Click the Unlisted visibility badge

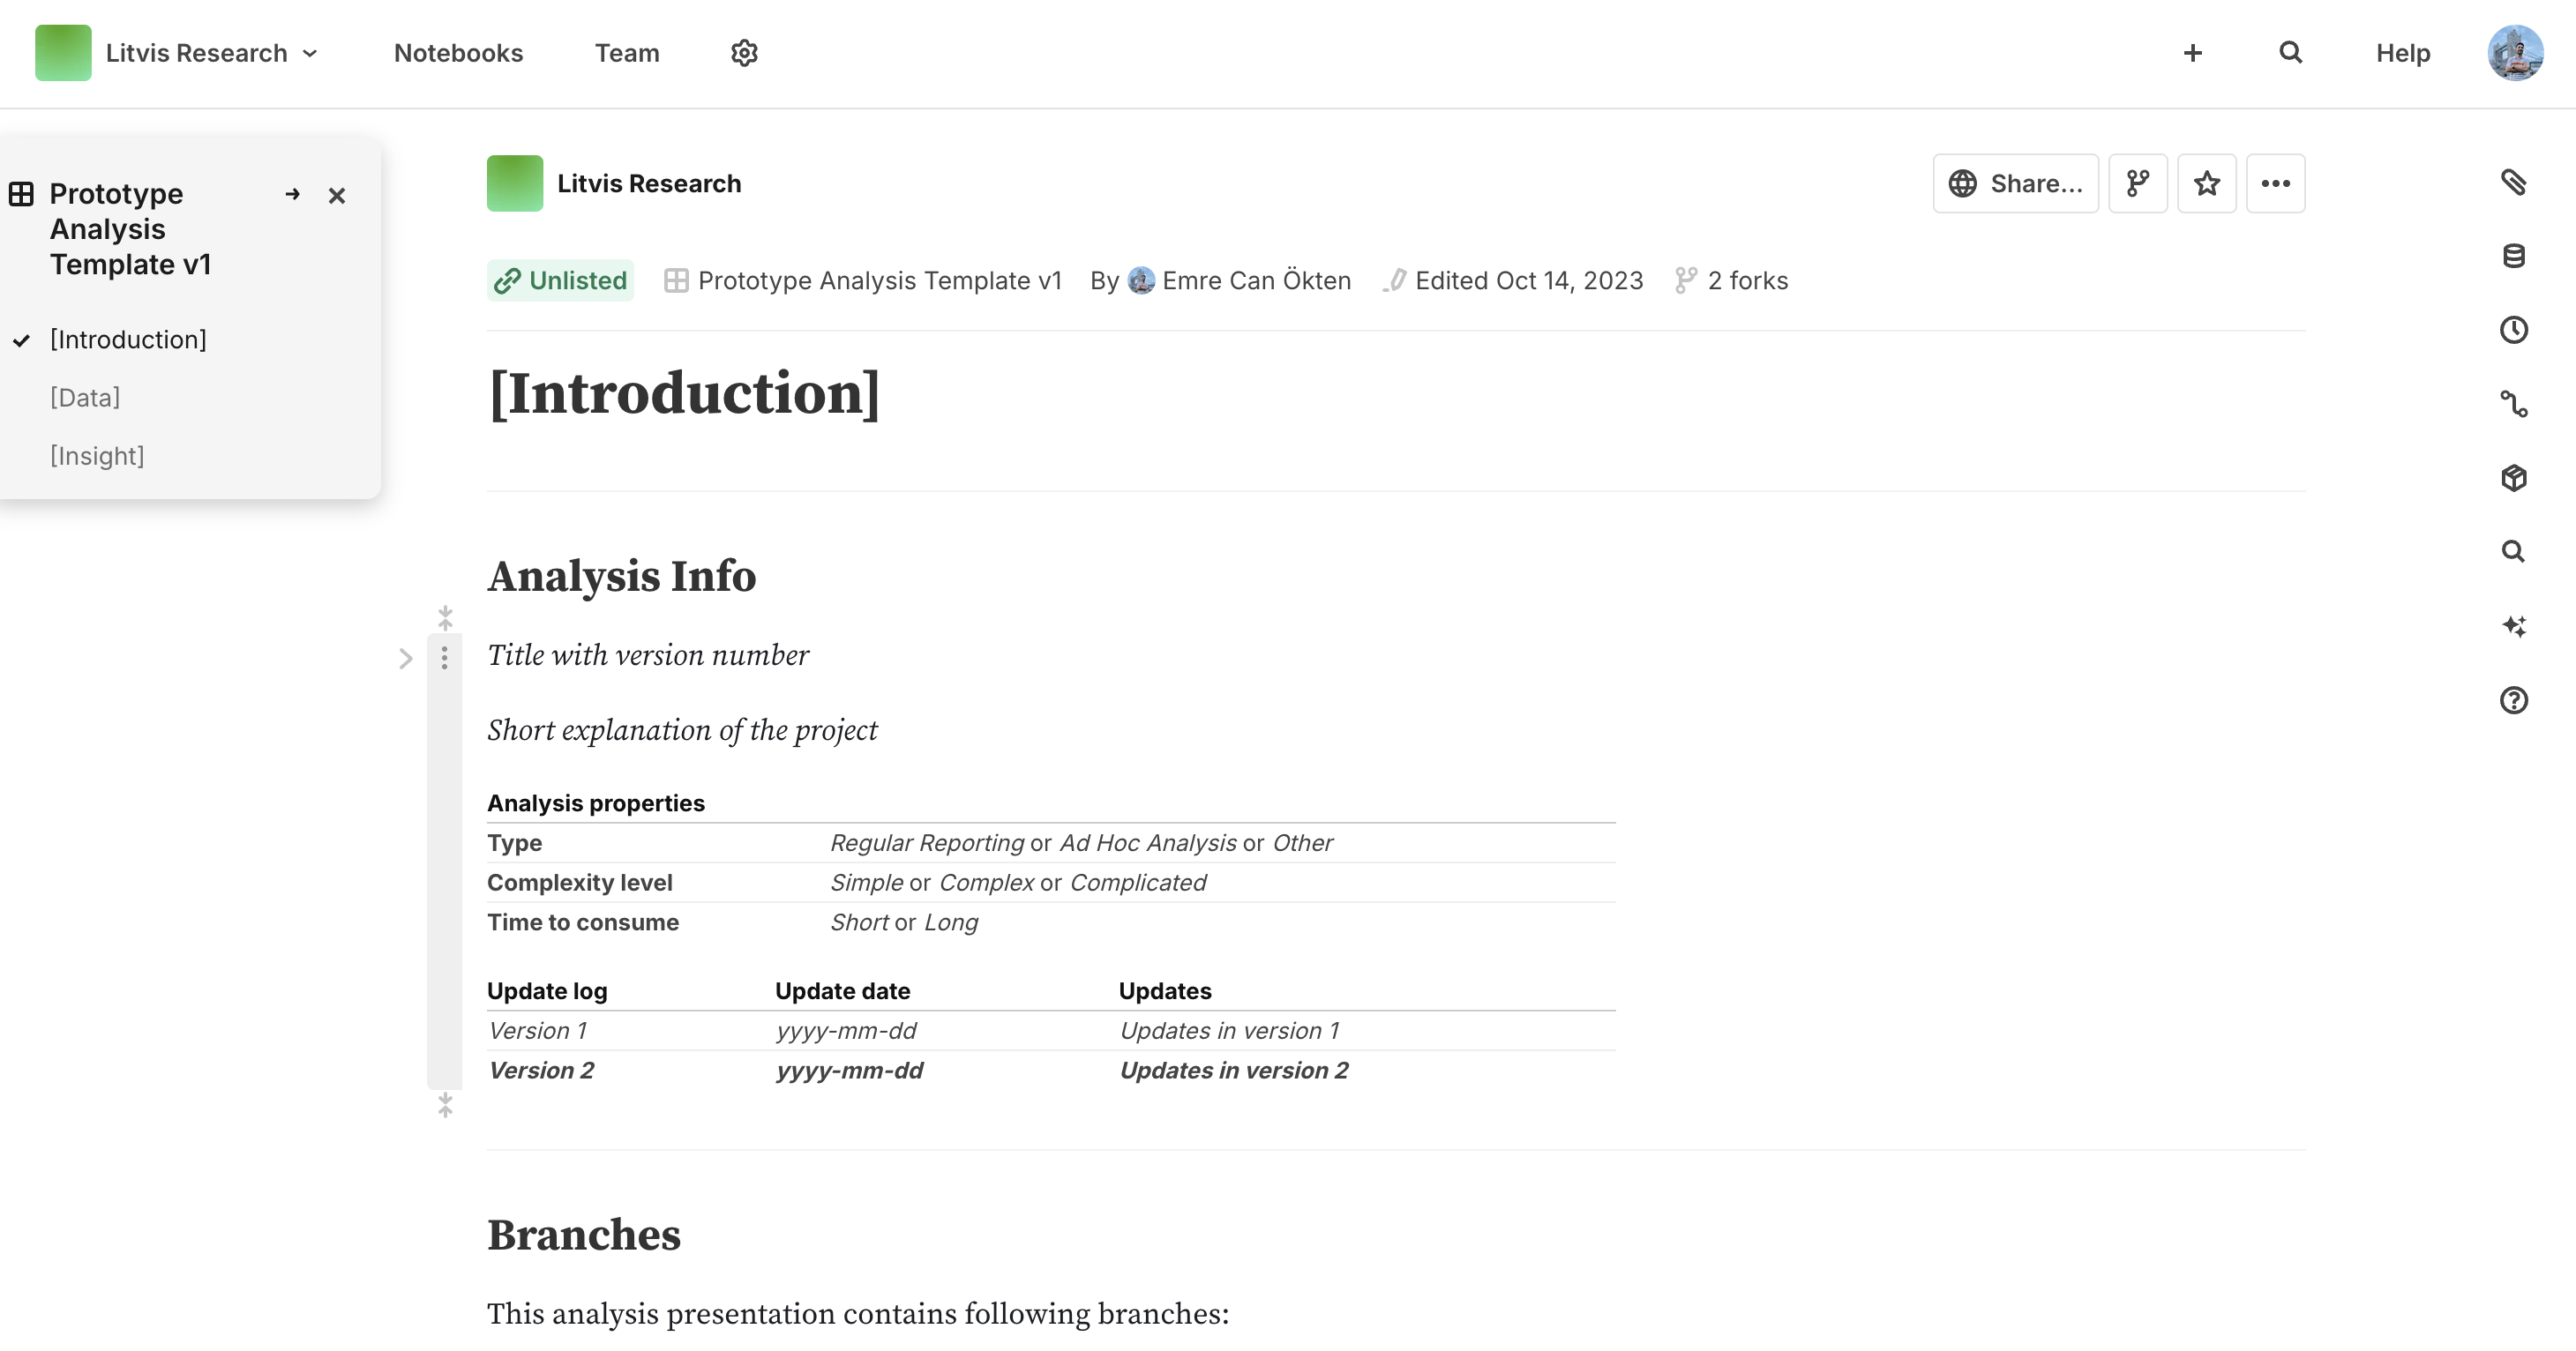[x=561, y=280]
